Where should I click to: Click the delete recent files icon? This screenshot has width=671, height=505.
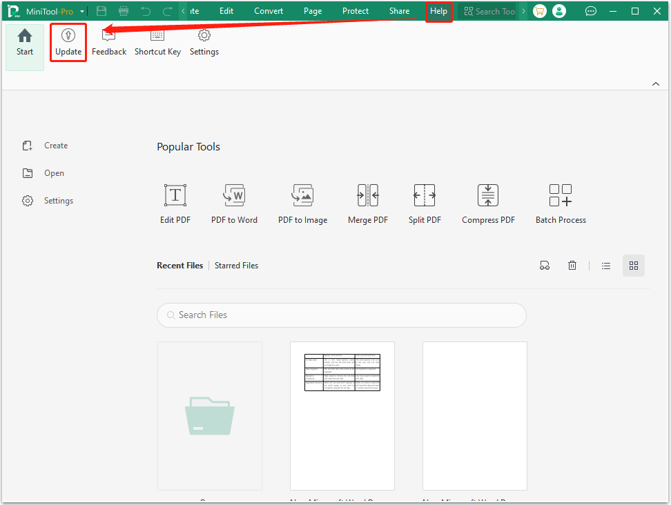coord(572,266)
